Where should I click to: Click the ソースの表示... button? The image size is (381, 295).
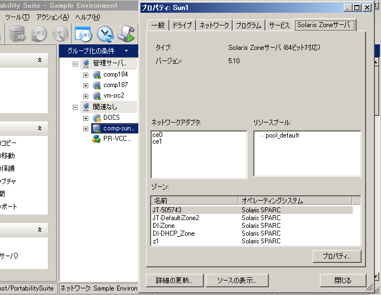[237, 281]
